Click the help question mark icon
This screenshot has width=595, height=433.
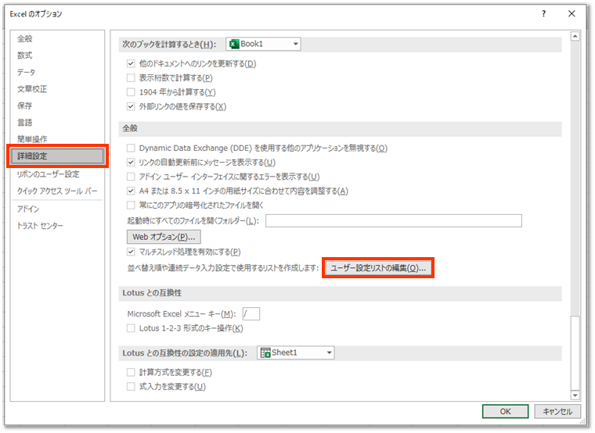544,13
